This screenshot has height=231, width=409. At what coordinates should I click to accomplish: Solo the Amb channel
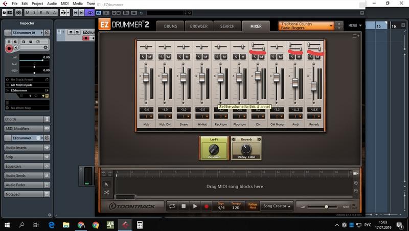point(292,57)
